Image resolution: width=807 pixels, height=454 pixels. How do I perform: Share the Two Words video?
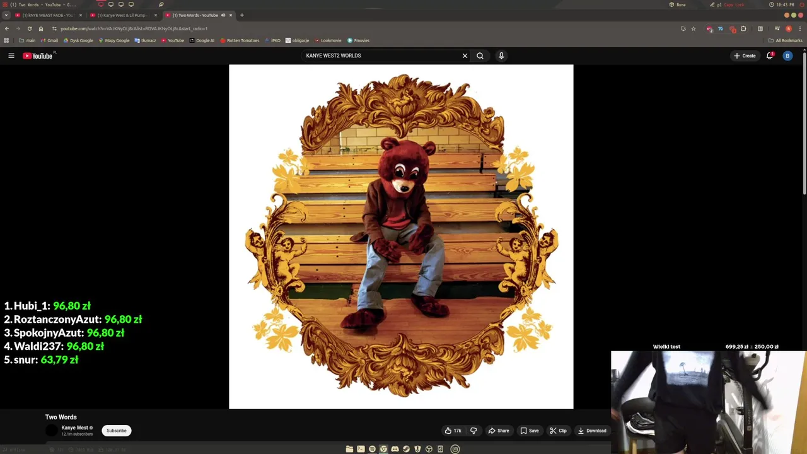(x=499, y=431)
